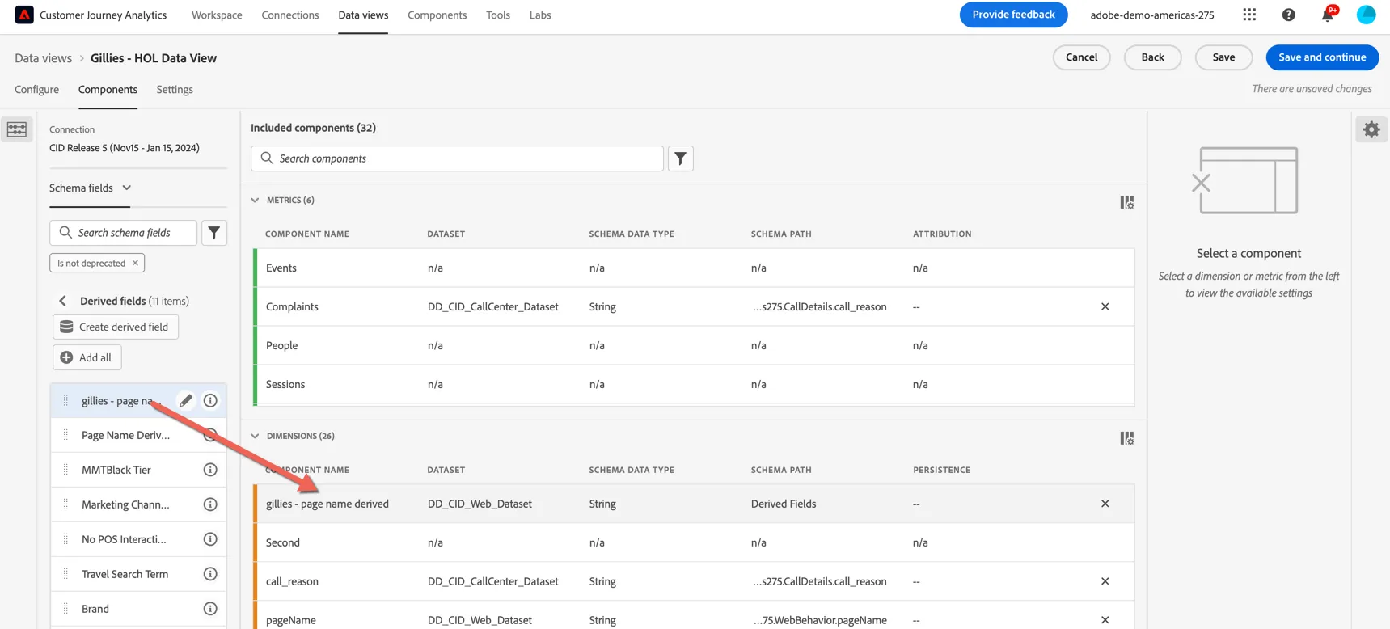Remove Complaints metric with X
This screenshot has width=1390, height=629.
coord(1105,306)
